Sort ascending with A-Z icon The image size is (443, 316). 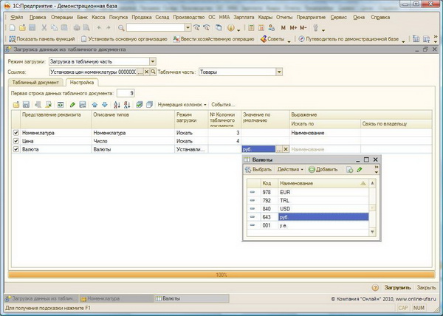click(x=117, y=105)
